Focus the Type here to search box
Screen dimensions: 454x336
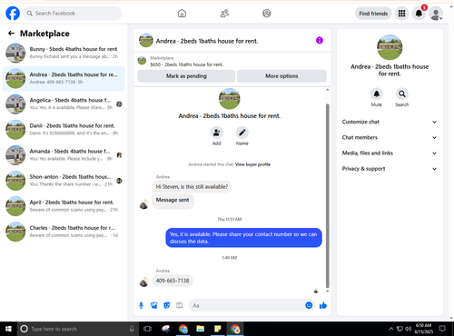click(x=78, y=329)
